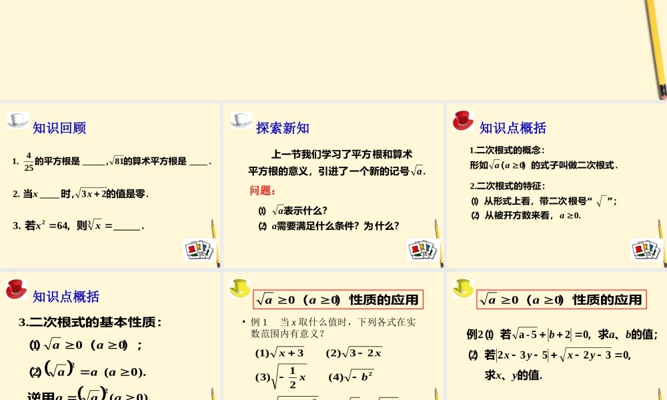Click expression (4)√(-b²)
Image resolution: width=667 pixels, height=400 pixels.
pos(351,377)
